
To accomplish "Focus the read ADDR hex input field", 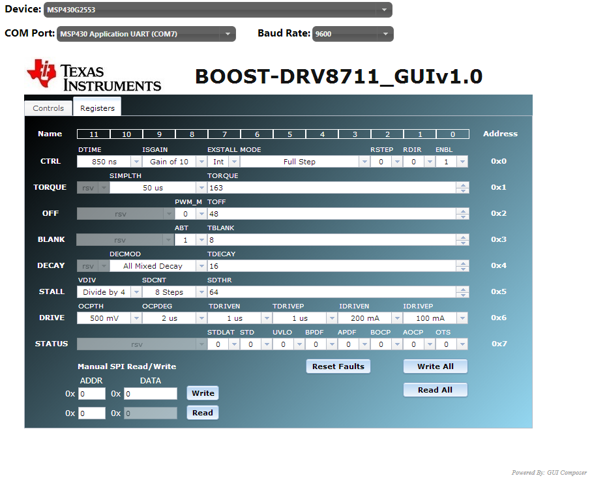I will [92, 413].
